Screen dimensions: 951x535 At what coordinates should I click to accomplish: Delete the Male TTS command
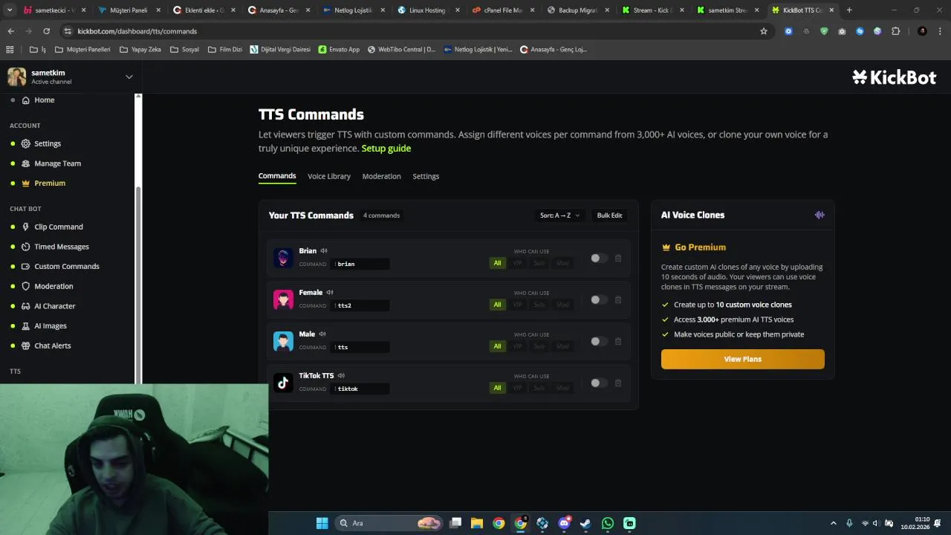[618, 342]
